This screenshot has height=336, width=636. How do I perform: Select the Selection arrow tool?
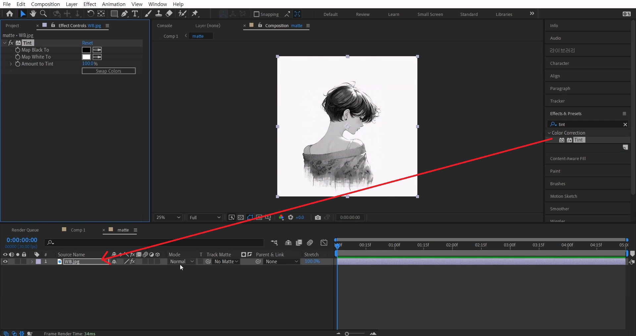point(23,14)
